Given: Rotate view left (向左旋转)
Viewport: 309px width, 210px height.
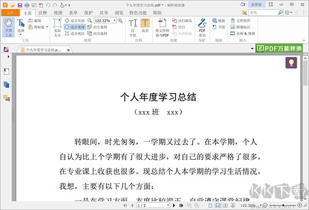Looking at the screenshot, I should tap(98, 27).
